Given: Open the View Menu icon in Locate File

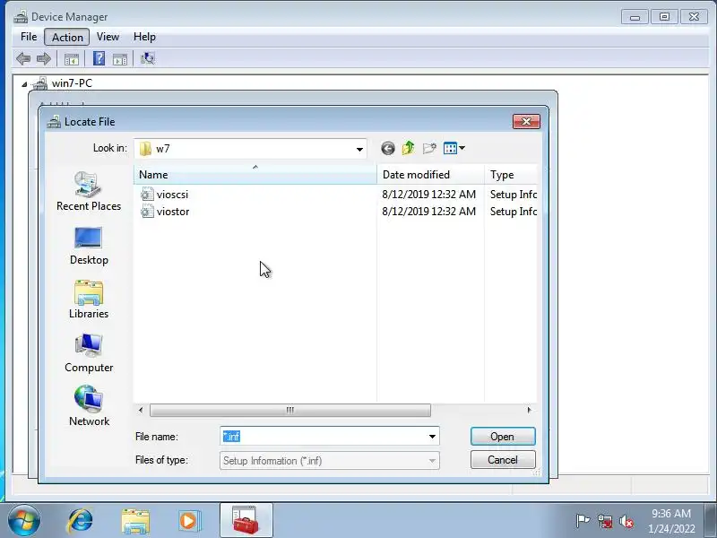Looking at the screenshot, I should click(450, 148).
